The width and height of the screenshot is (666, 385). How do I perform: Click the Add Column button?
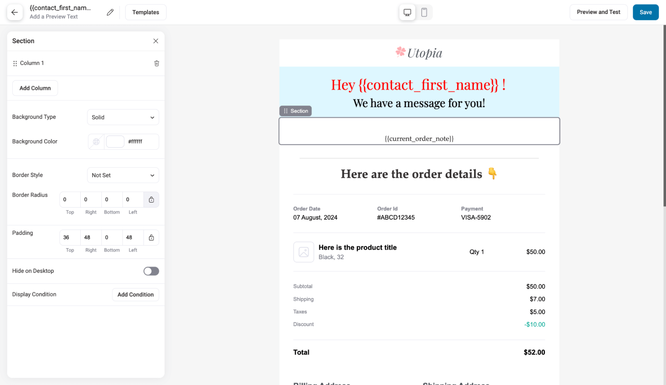35,88
